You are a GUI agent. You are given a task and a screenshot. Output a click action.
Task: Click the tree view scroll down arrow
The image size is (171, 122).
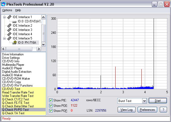coord(43,44)
